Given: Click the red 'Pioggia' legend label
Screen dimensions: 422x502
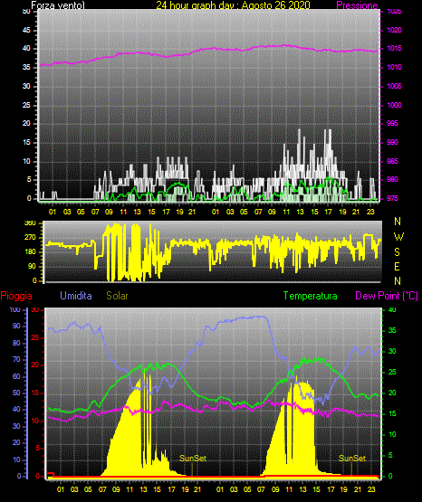Looking at the screenshot, I should point(16,296).
